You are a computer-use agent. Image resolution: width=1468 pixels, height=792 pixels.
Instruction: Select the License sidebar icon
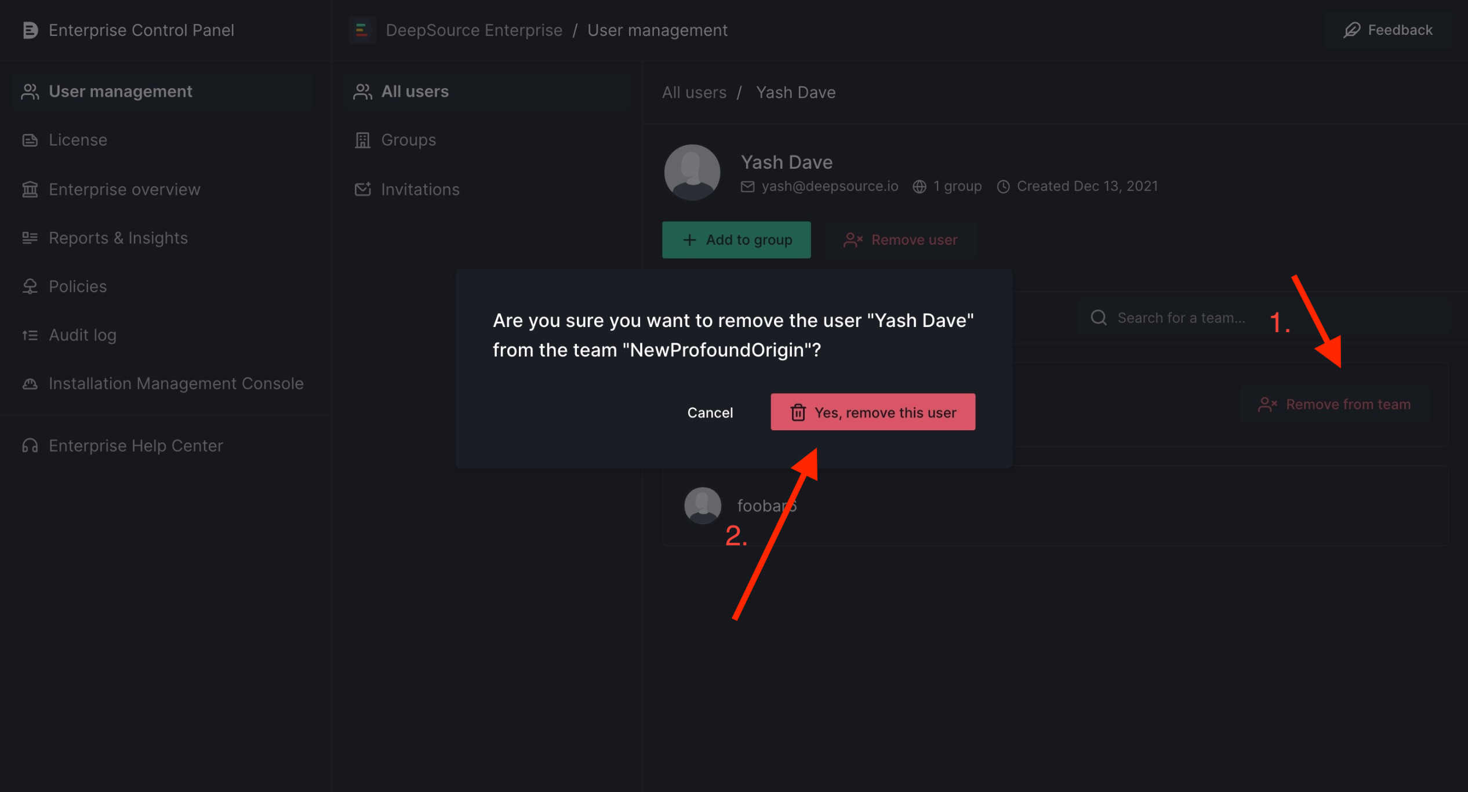(30, 139)
